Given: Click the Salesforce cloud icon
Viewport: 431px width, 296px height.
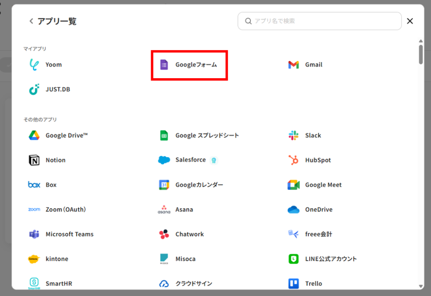Looking at the screenshot, I should 164,160.
